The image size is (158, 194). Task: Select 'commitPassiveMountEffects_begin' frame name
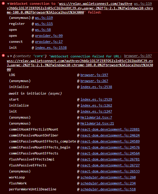click(x=39, y=147)
